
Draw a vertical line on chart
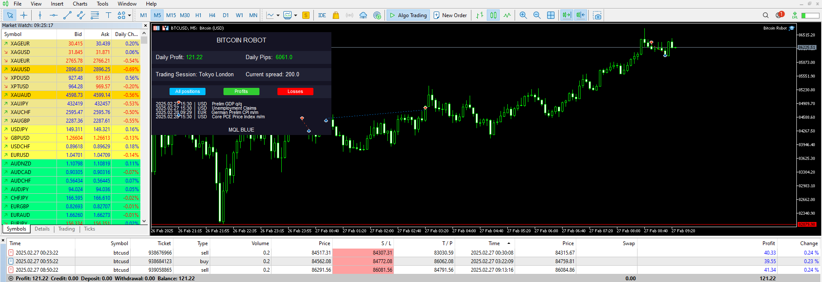pos(40,15)
